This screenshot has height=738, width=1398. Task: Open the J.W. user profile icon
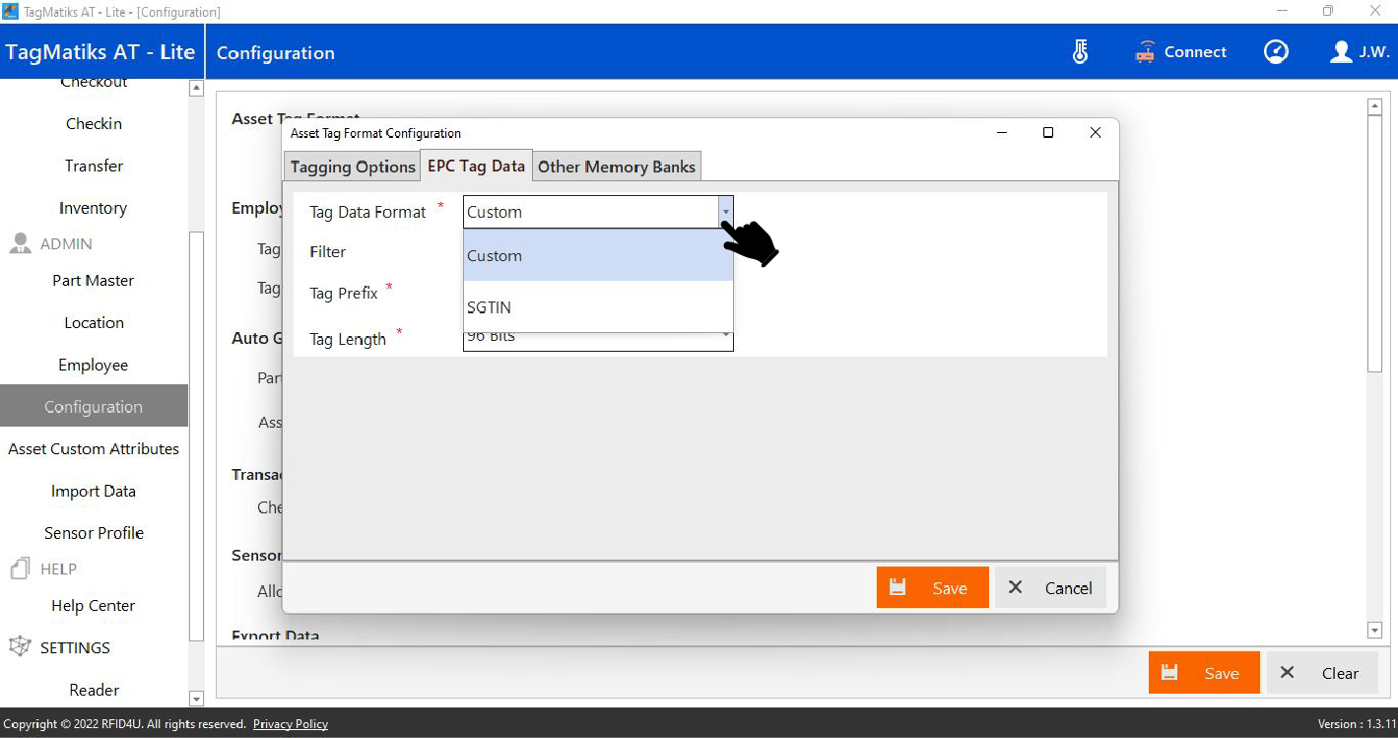1341,52
